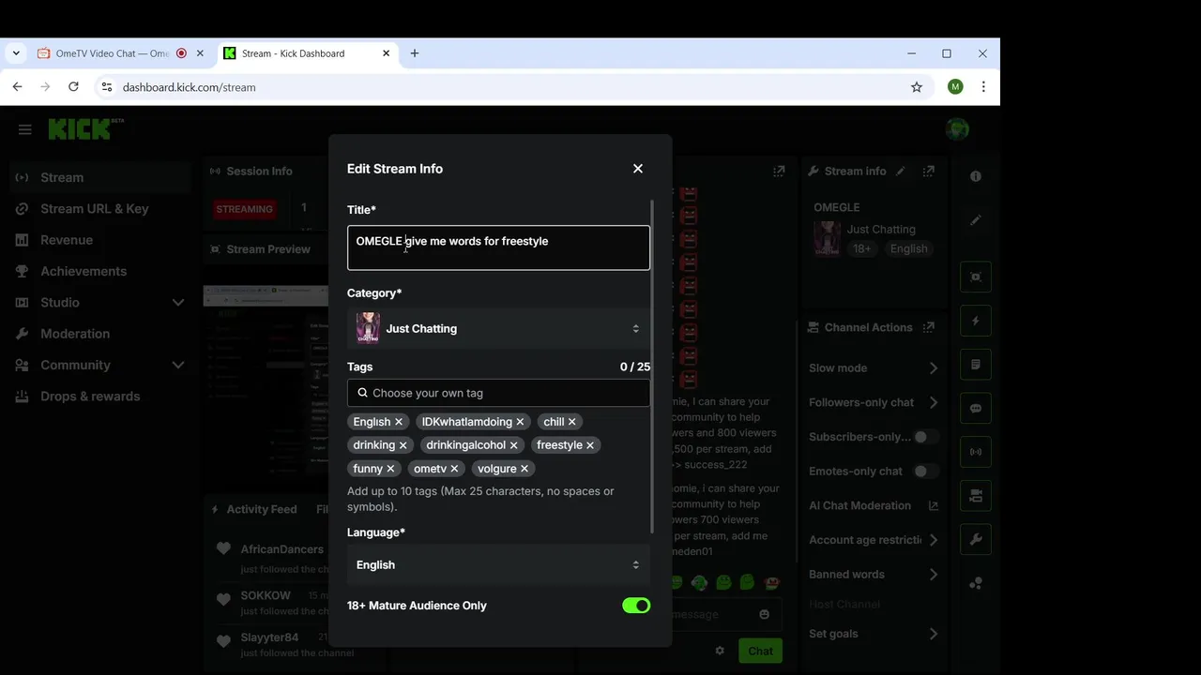This screenshot has height=675, width=1201.
Task: Go to Revenue section
Action: pyautogui.click(x=101, y=240)
